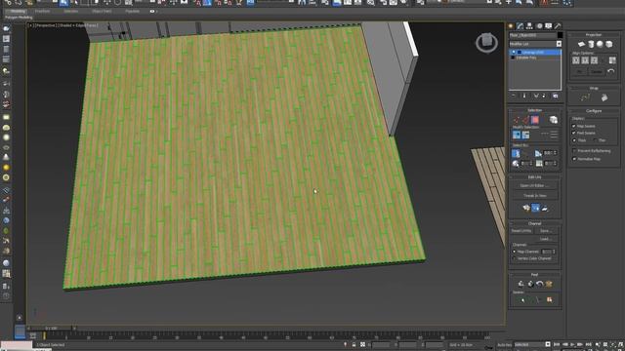Align projection to X axis

(x=576, y=60)
